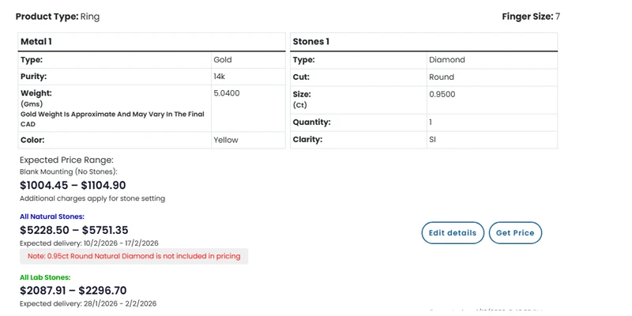Select the Stones 1 table header
The image size is (632, 316).
311,42
